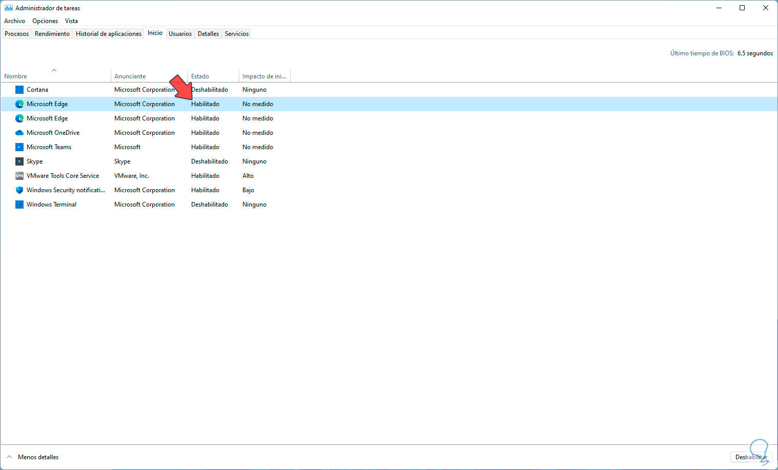Click VMware, Inc. publisher cell
This screenshot has width=778, height=470.
[132, 176]
